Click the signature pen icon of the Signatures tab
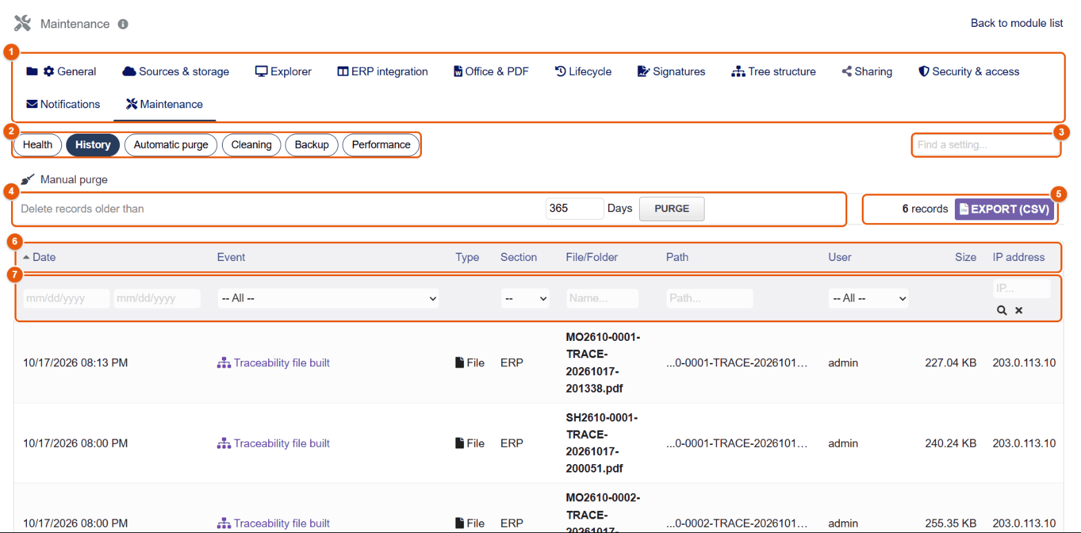 (x=644, y=72)
